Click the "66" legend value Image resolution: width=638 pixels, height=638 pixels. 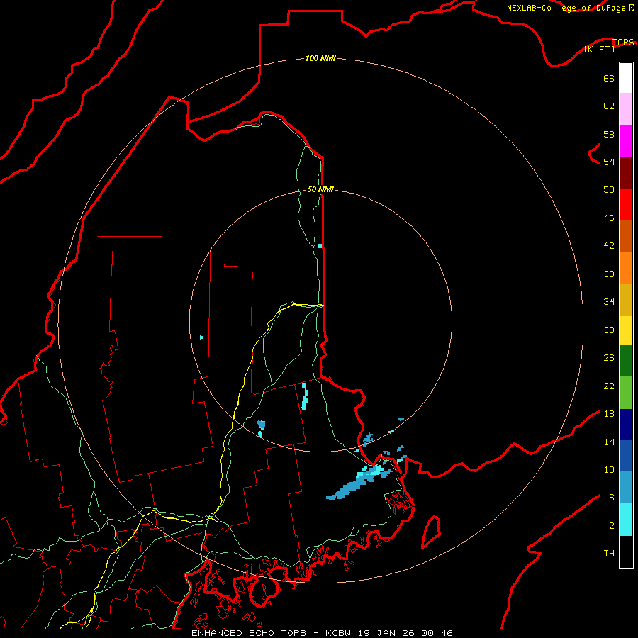coord(609,78)
